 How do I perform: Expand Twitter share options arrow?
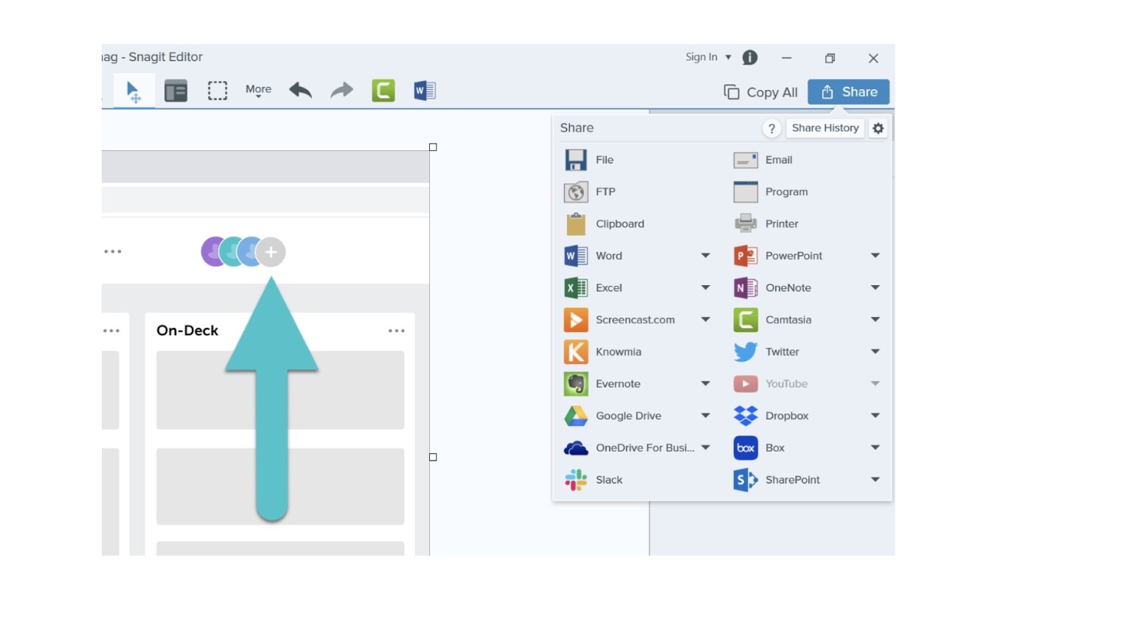point(875,352)
